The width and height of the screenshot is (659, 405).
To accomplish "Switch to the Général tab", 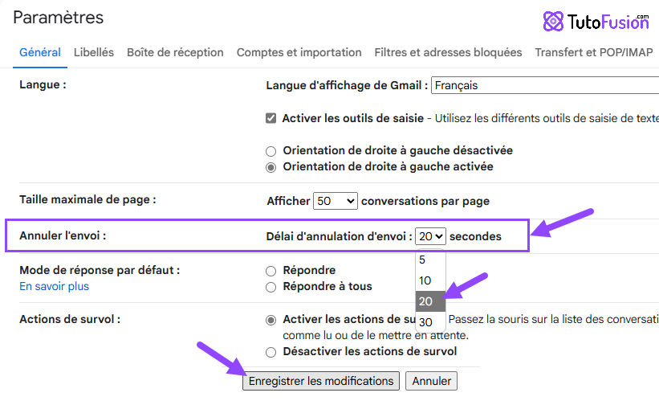I will (x=40, y=52).
